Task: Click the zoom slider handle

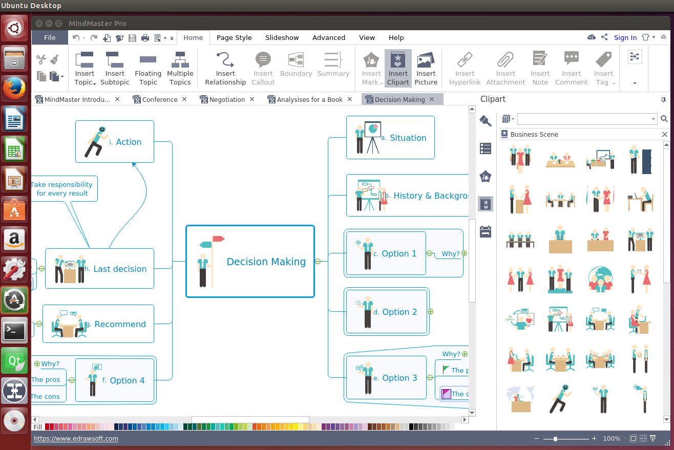Action: [x=555, y=439]
